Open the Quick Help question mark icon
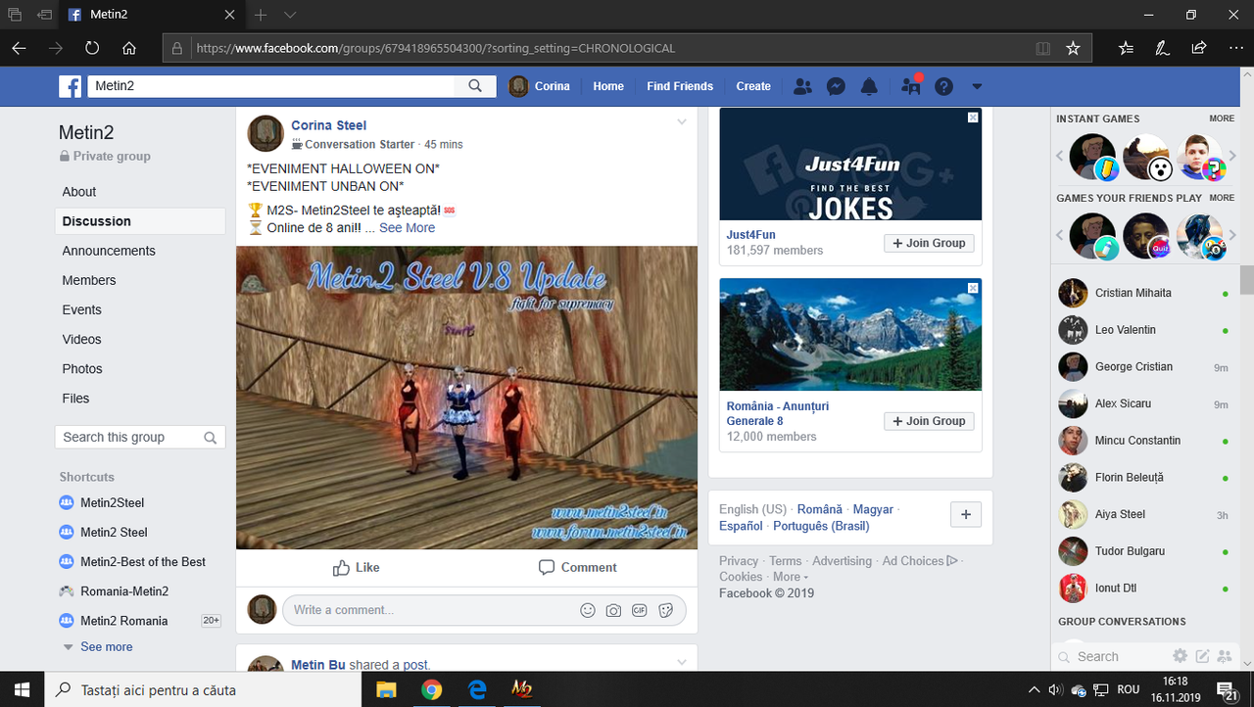The height and width of the screenshot is (707, 1254). [943, 86]
